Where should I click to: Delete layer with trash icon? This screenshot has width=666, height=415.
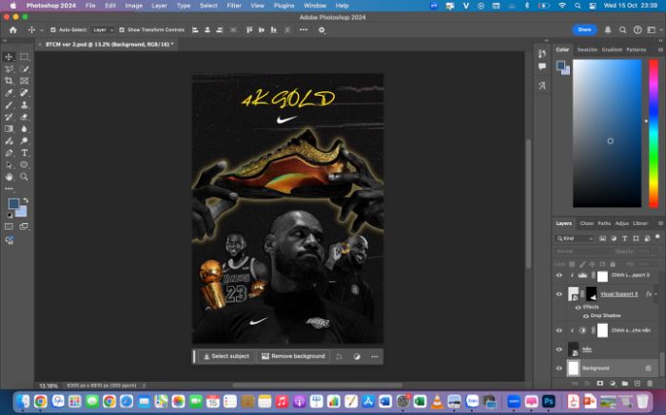[x=650, y=384]
